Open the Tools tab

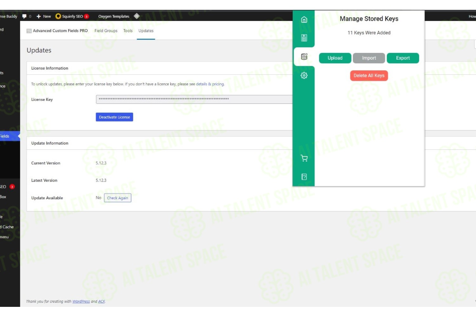(128, 31)
